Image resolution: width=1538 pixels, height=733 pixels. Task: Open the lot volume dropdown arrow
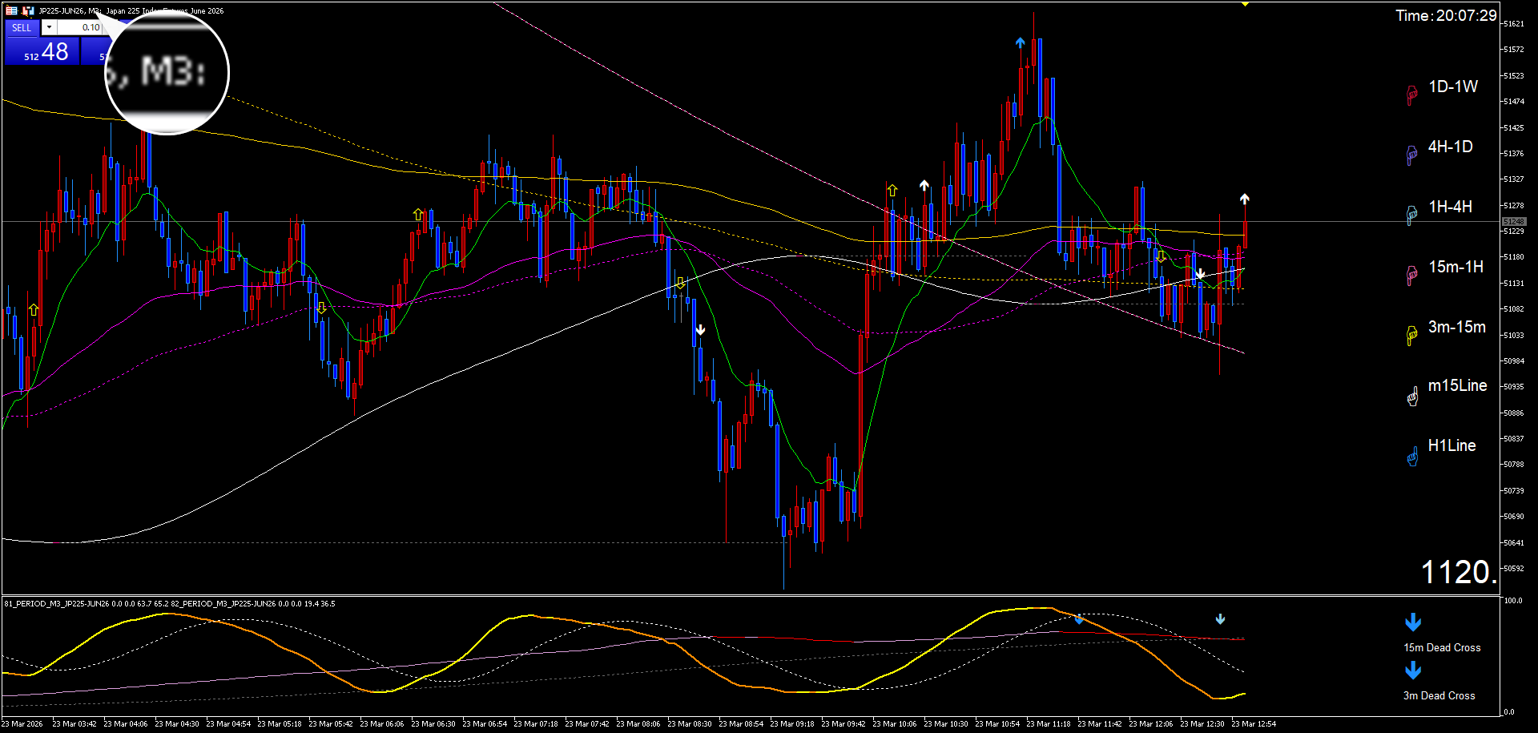click(49, 27)
